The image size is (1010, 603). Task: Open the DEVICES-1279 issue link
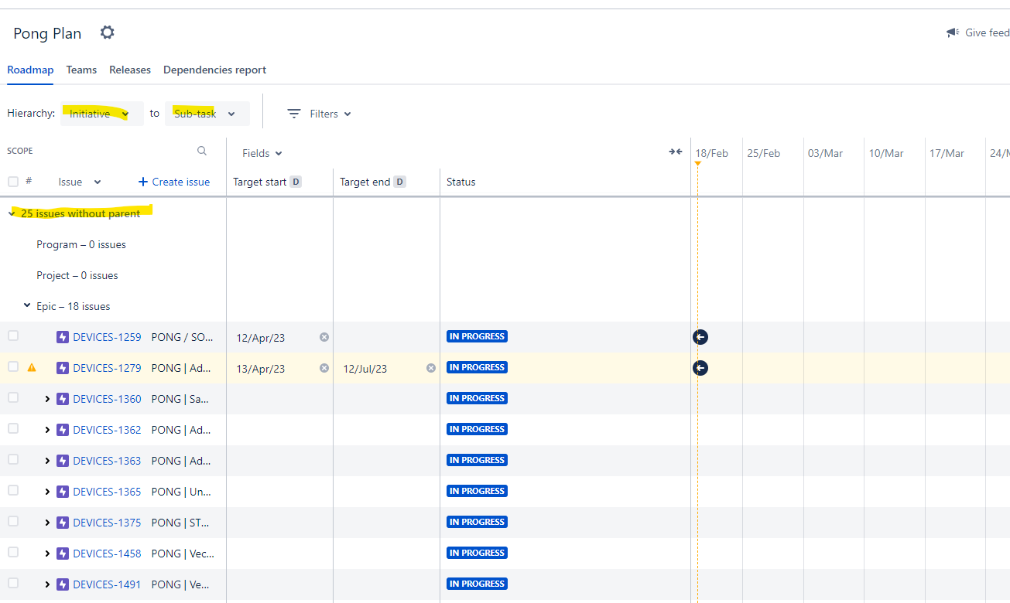(107, 368)
